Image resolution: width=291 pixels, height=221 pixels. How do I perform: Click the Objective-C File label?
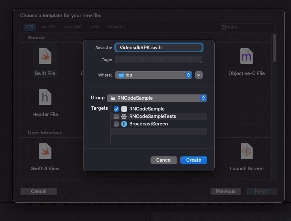point(246,73)
